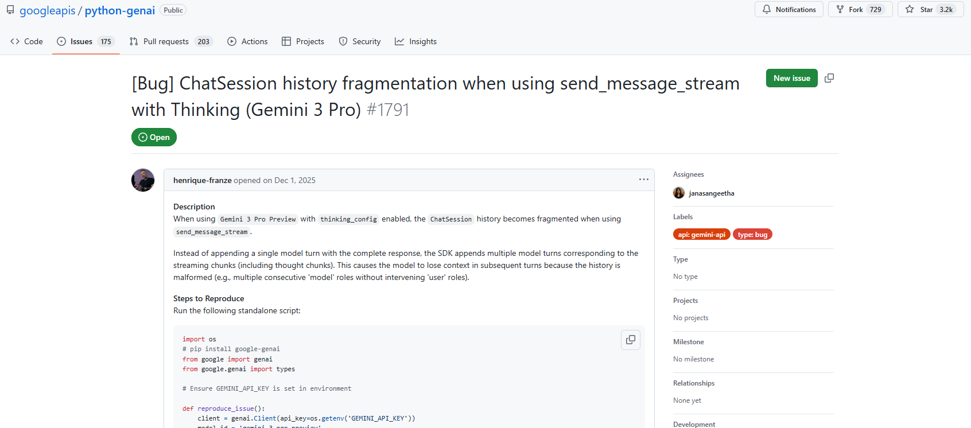The height and width of the screenshot is (428, 971).
Task: Click the 'No type' sidebar text
Action: 685,277
